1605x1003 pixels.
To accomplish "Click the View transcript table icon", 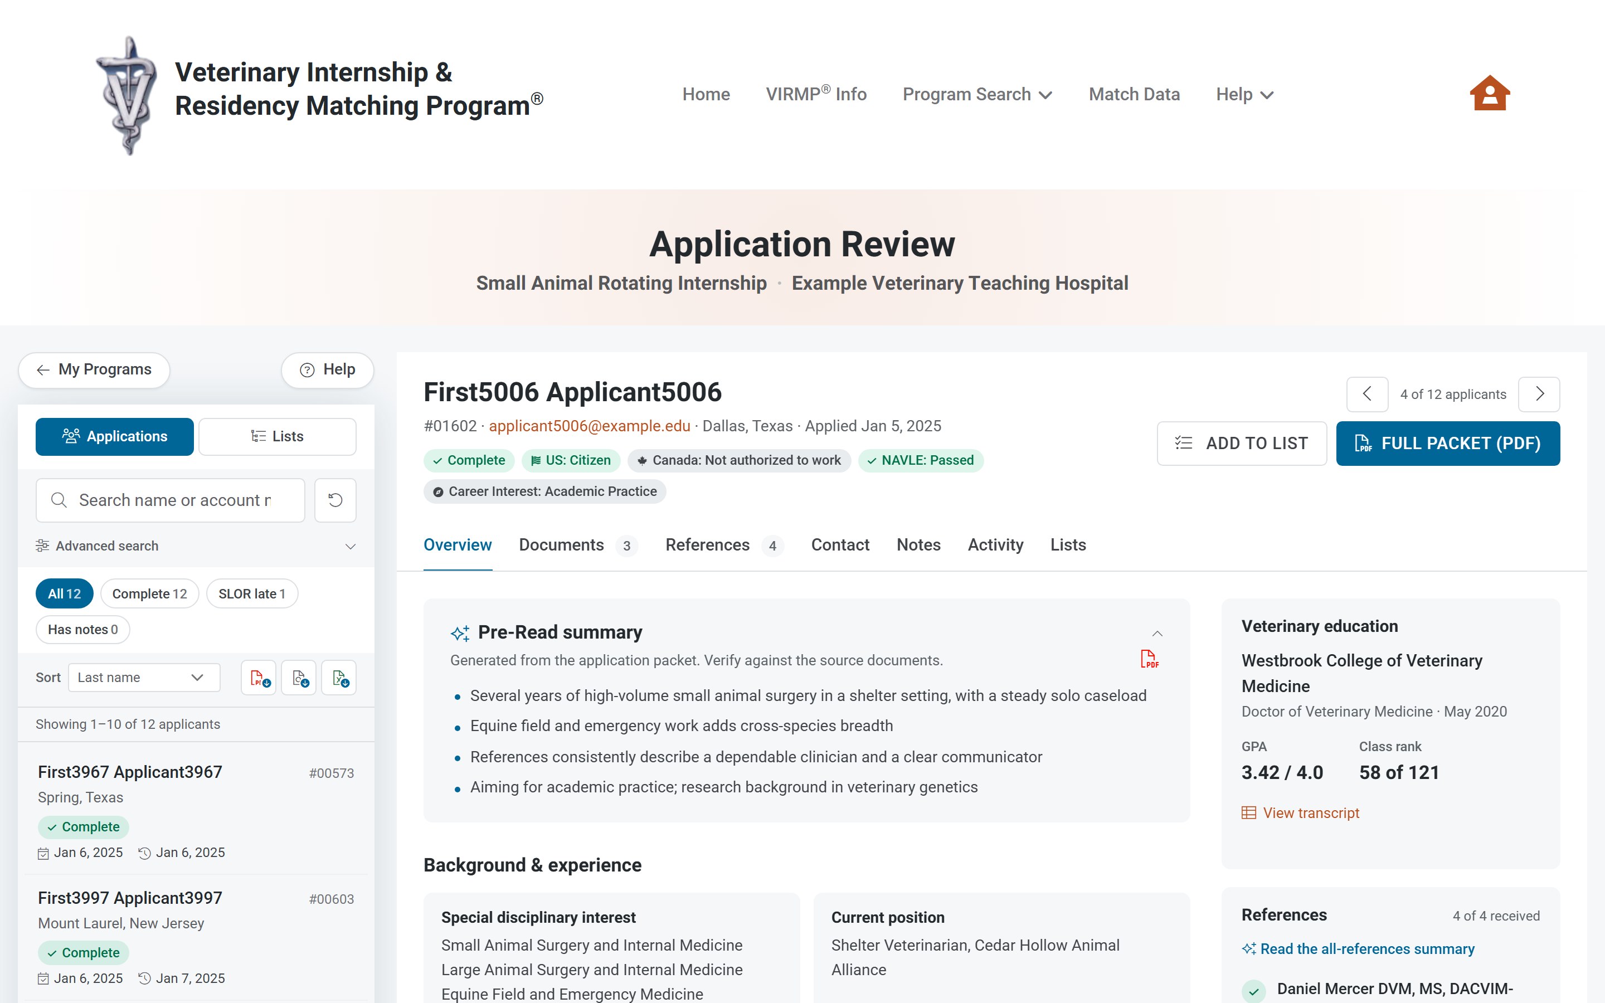I will click(x=1249, y=812).
